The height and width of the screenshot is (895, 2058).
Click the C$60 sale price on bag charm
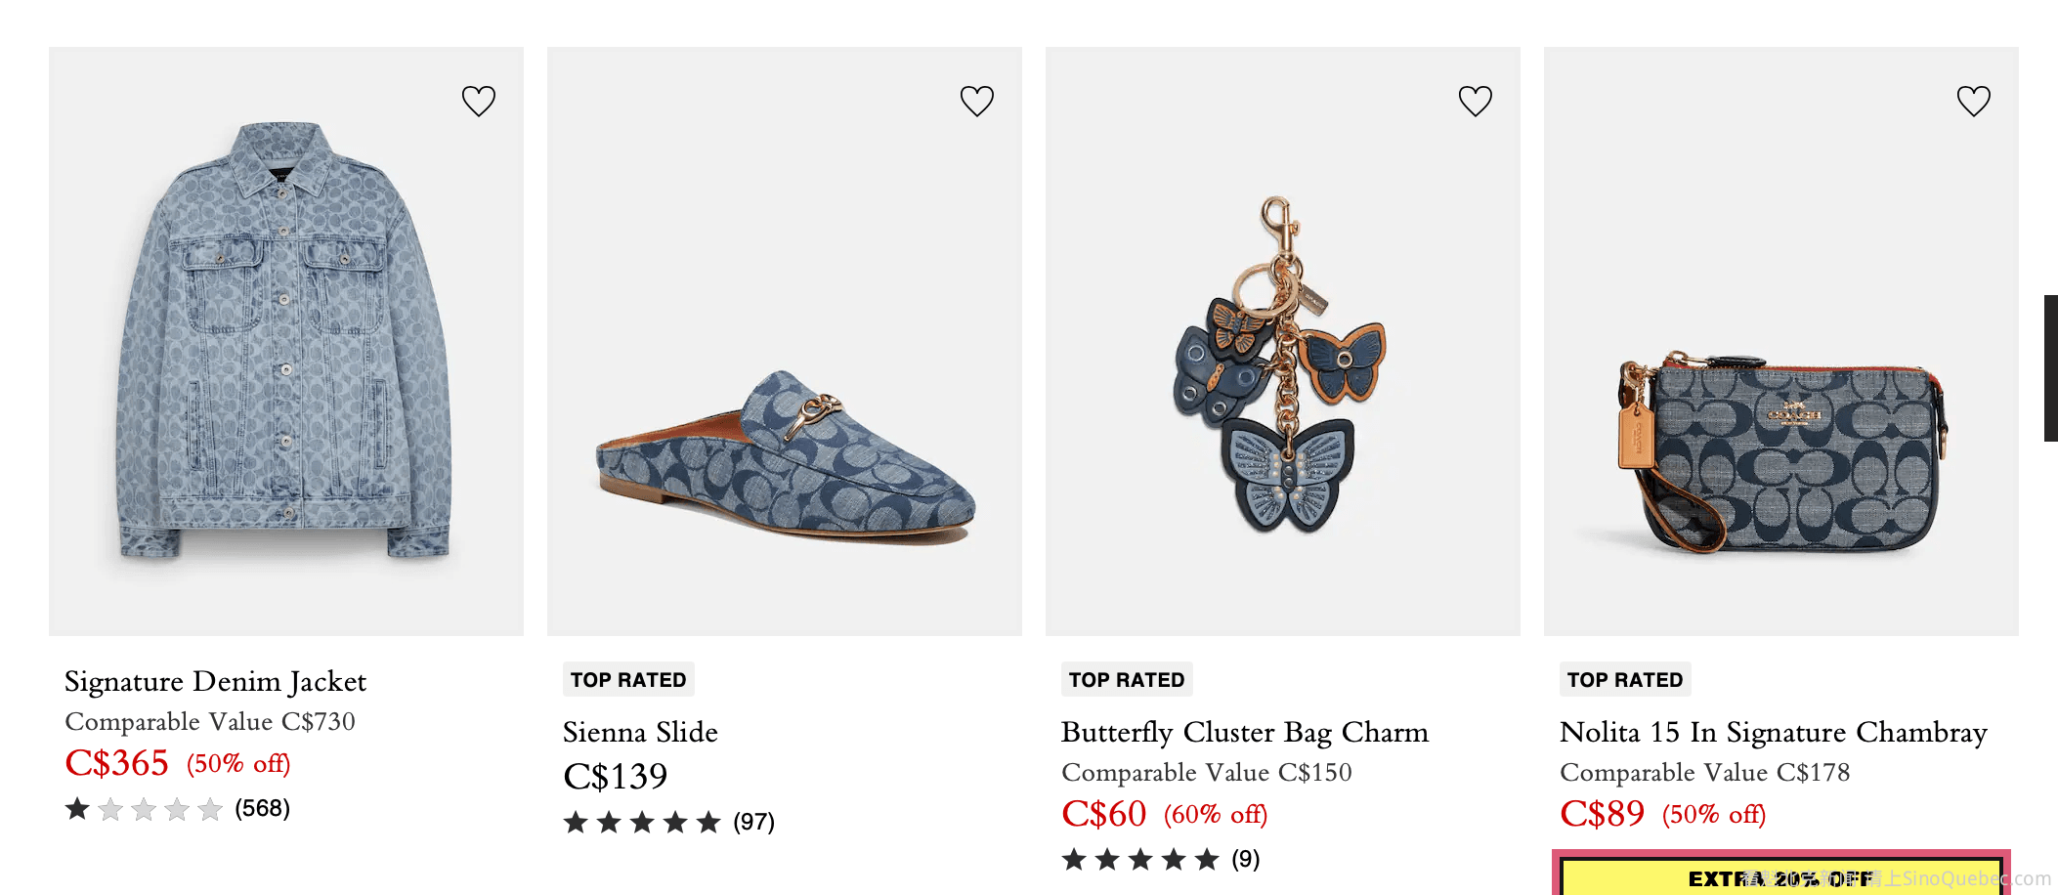tap(1103, 814)
